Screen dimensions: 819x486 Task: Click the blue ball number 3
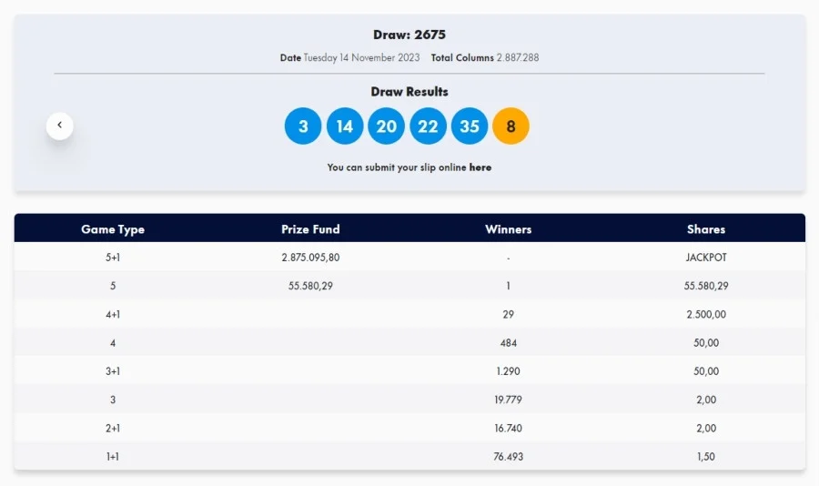click(303, 126)
